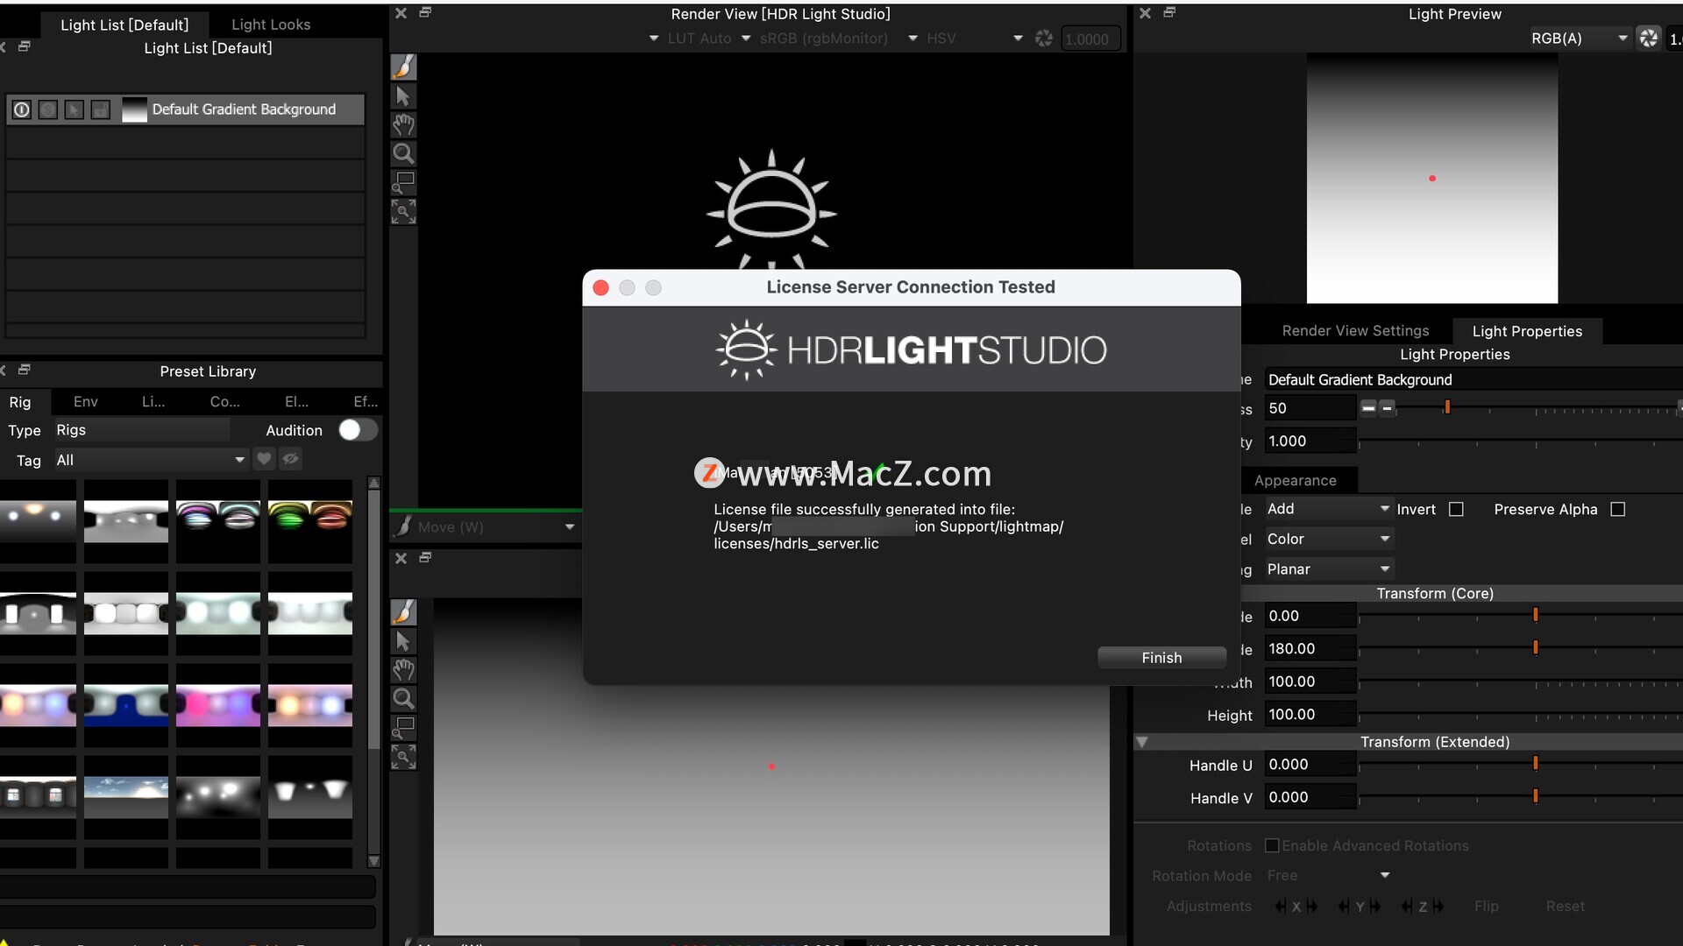Collapse the Transform (Extended) section
Image resolution: width=1683 pixels, height=946 pixels.
tap(1142, 742)
